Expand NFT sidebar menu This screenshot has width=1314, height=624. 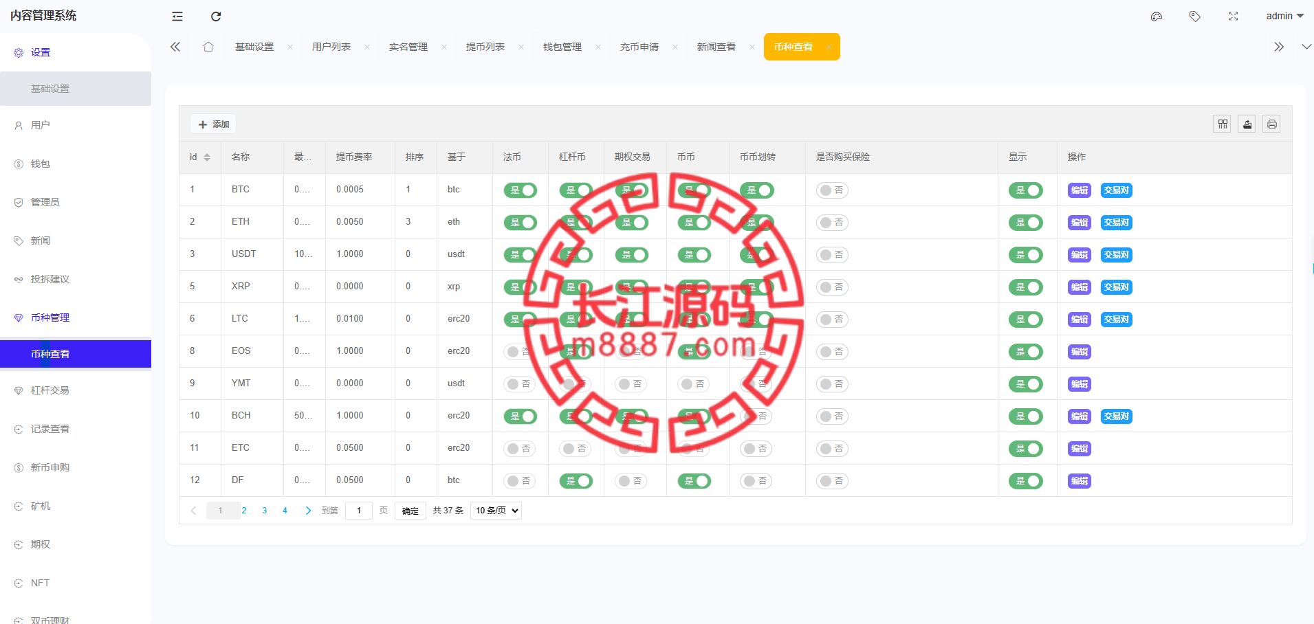click(x=76, y=583)
